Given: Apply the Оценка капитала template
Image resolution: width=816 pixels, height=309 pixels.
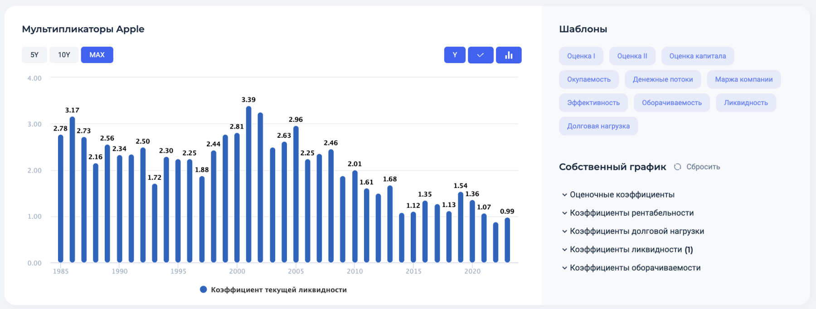Looking at the screenshot, I should tap(698, 56).
